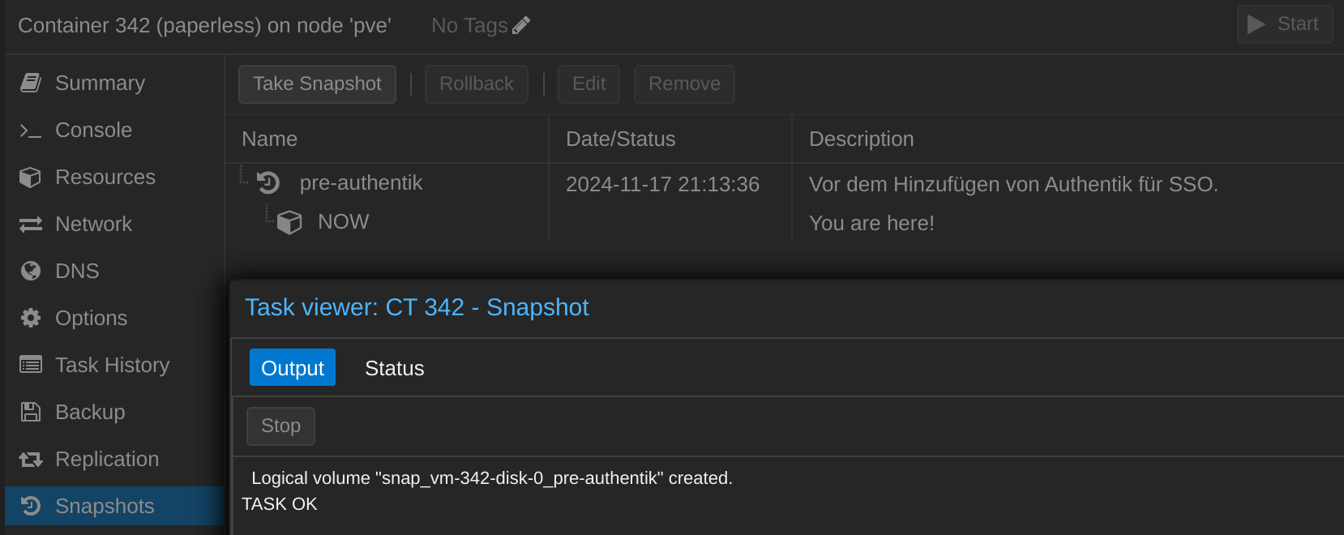Open container Options with gear icon
Viewport: 1344px width, 535px height.
[113, 318]
